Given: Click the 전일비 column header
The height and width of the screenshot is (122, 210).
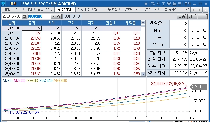Looking at the screenshot, I should pyautogui.click(x=111, y=23).
